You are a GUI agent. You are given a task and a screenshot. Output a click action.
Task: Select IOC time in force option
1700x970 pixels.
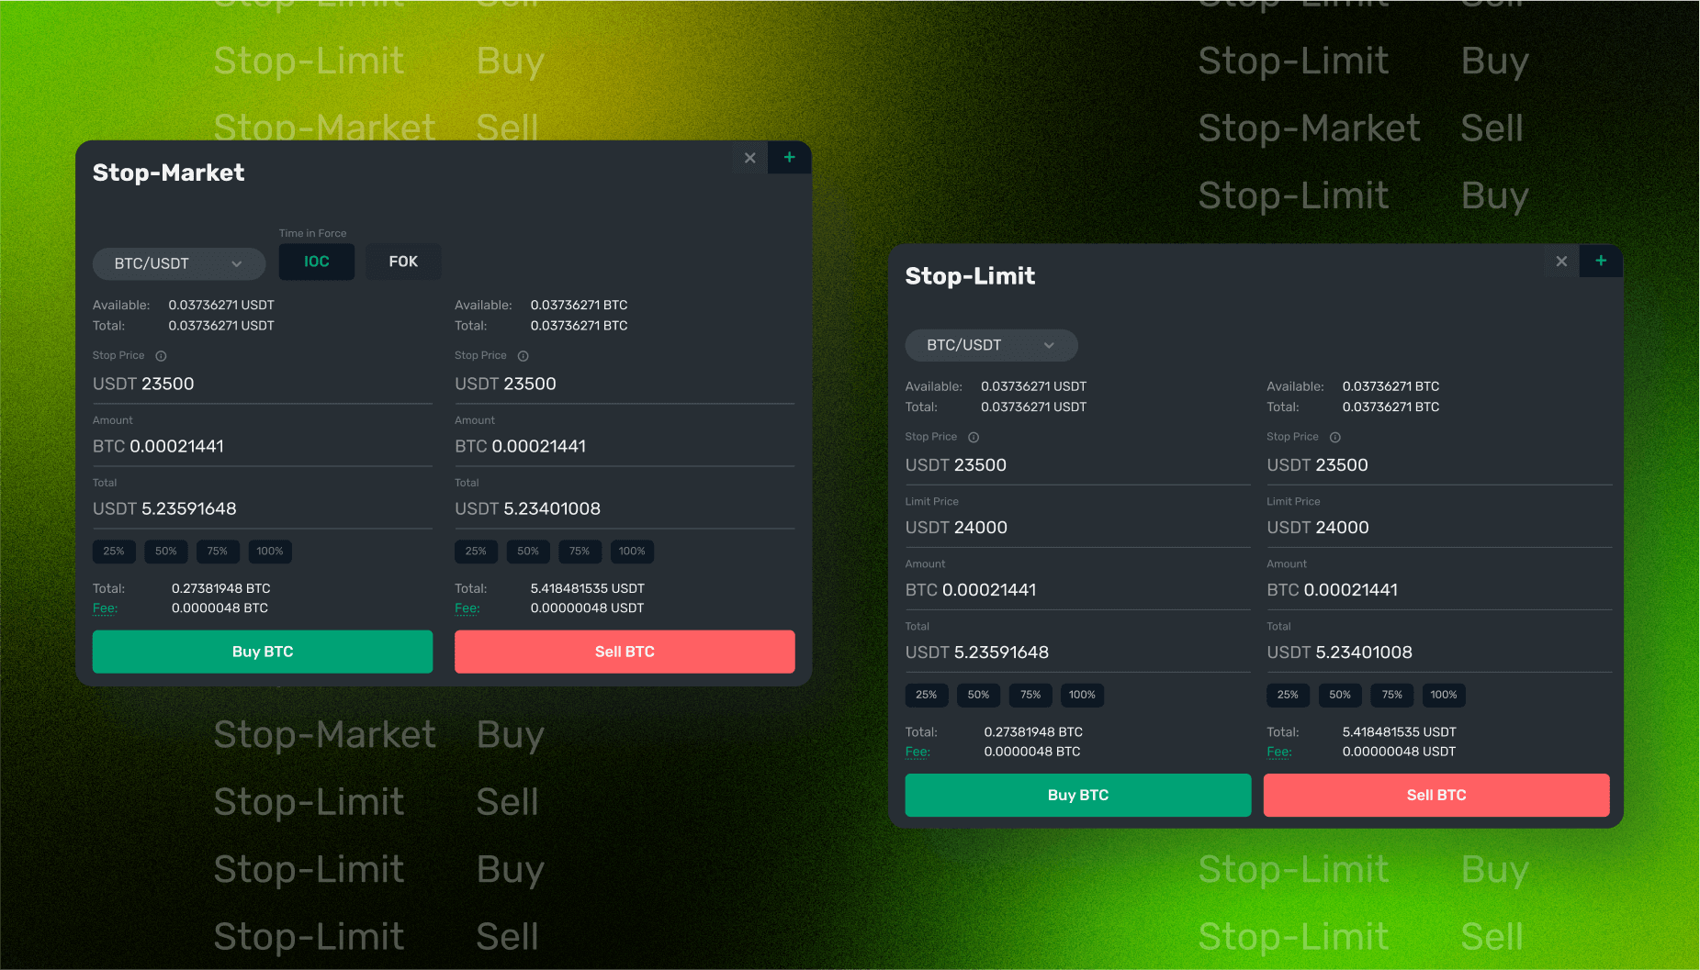coord(317,262)
